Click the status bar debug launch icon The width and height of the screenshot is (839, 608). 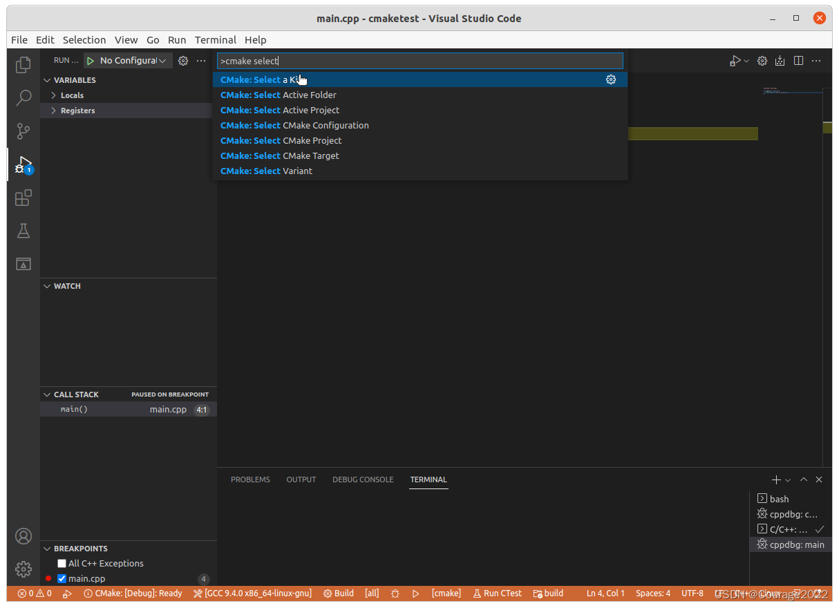[x=67, y=593]
